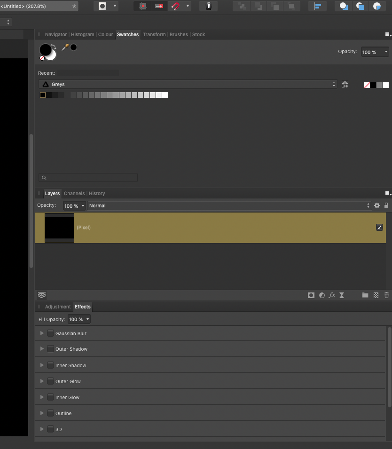The image size is (392, 449).
Task: Enable the Outline effect checkbox
Action: (50, 413)
